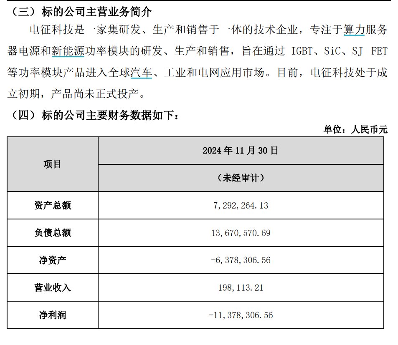Click the heading "（四）标的公司主要财务数据如下"
This screenshot has height=345, width=398.
[93, 115]
